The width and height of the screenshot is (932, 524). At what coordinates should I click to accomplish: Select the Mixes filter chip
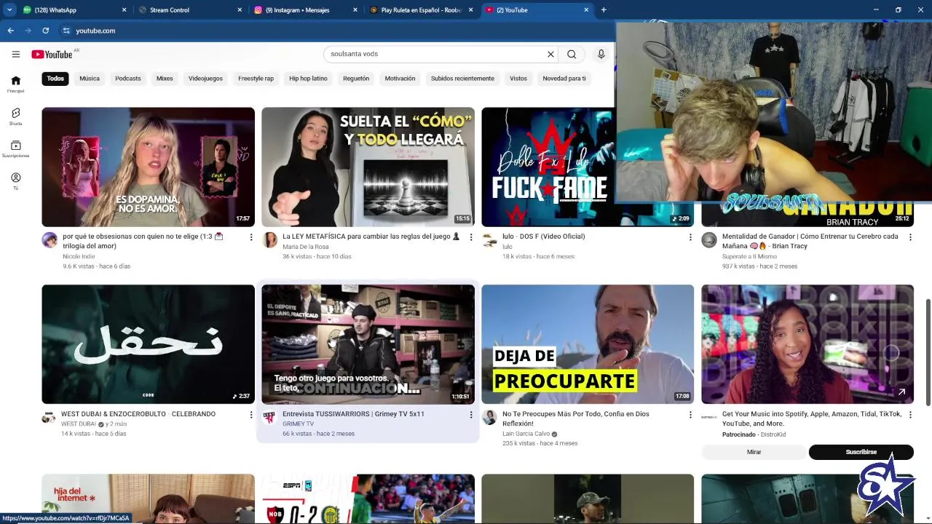[165, 79]
